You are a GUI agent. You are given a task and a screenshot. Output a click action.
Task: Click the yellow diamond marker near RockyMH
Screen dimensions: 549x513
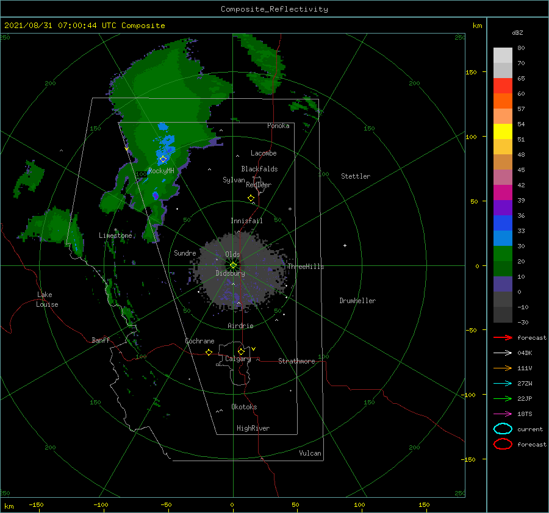163,159
